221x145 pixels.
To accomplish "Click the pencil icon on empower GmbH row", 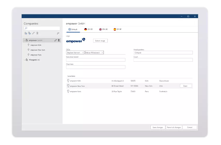I will point(56,40).
